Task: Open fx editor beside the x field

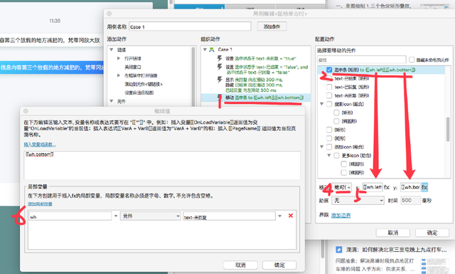Action: pyautogui.click(x=387, y=187)
